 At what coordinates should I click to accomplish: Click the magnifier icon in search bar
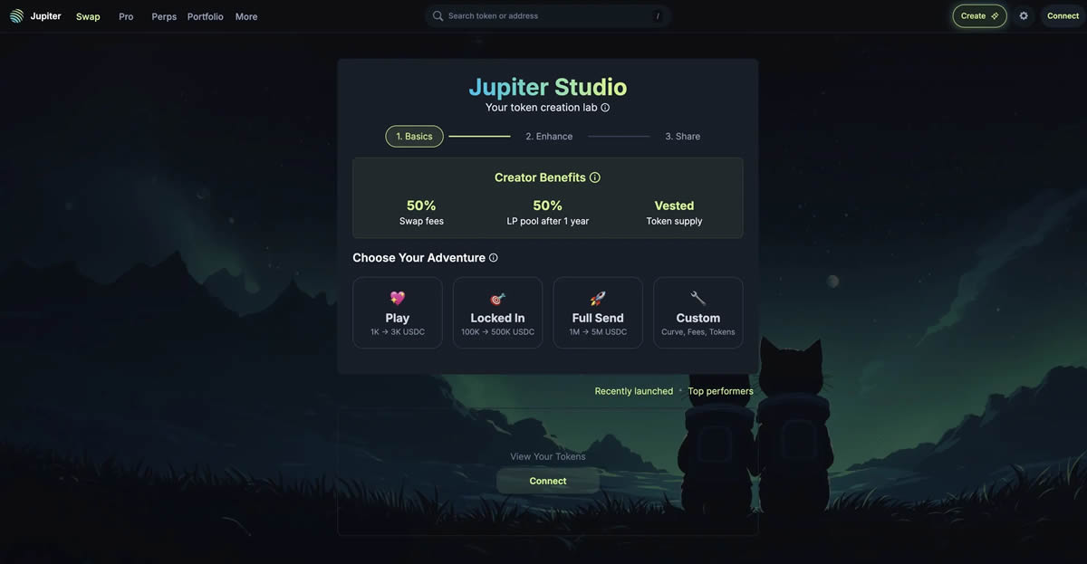point(438,16)
